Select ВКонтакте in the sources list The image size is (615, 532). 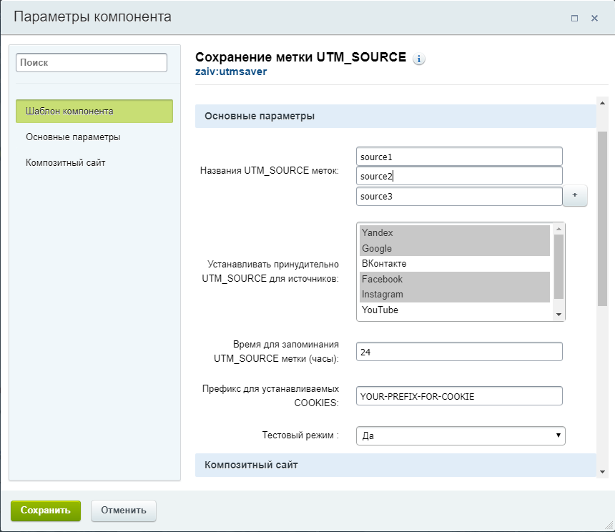[454, 264]
